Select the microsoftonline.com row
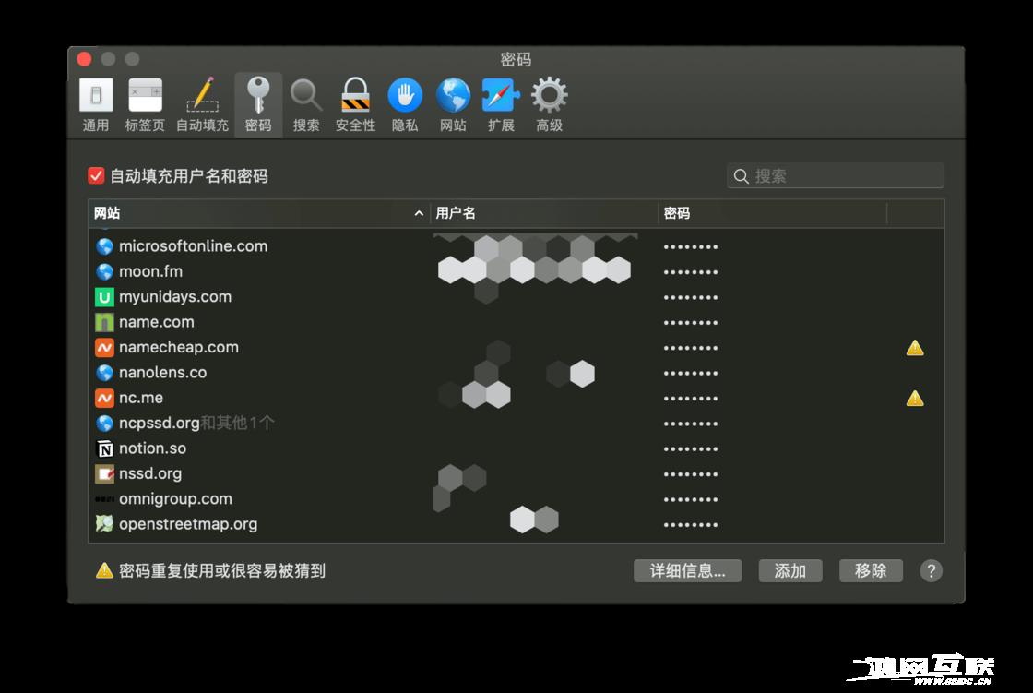 coord(516,246)
